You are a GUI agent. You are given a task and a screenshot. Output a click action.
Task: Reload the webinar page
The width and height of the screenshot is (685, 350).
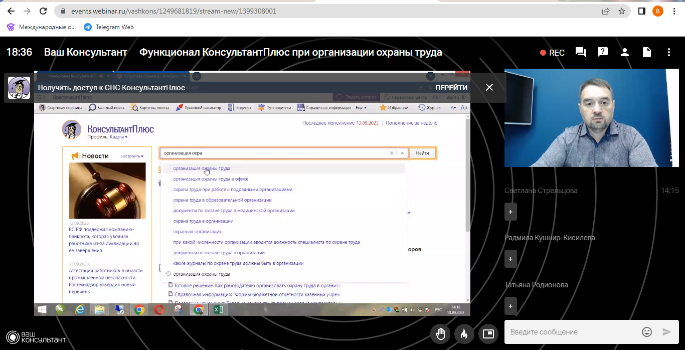click(43, 11)
